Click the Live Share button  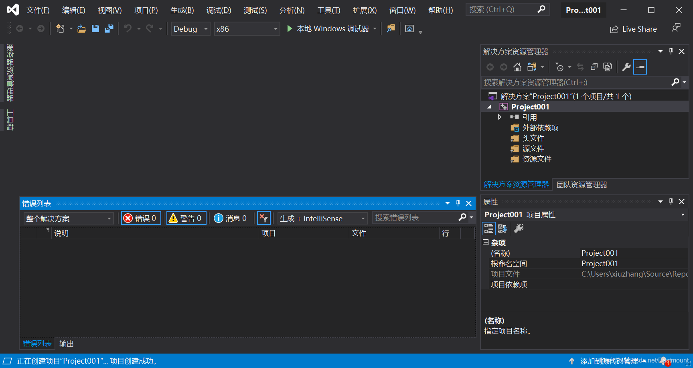pyautogui.click(x=633, y=29)
